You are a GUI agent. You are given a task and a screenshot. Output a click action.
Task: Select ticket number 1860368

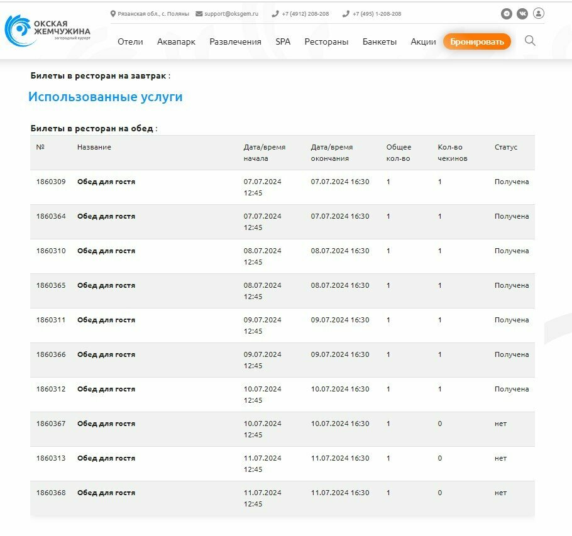(x=51, y=493)
